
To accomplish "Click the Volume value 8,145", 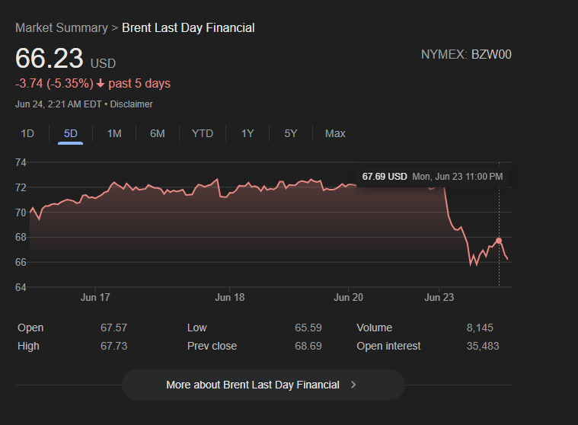I will coord(480,328).
